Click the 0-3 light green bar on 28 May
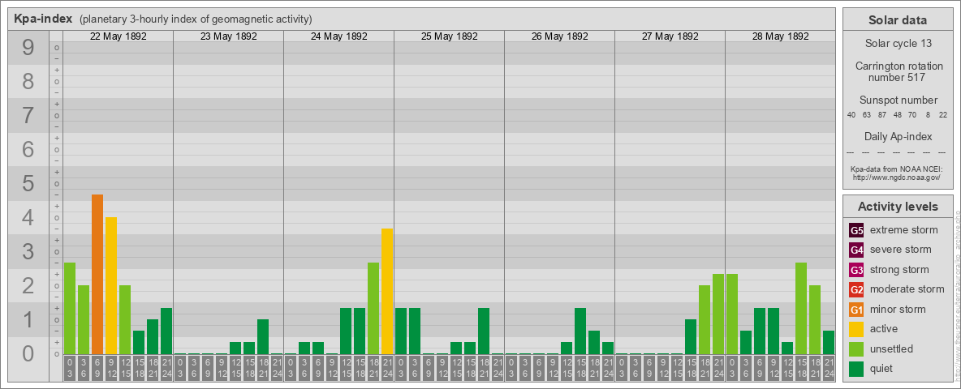This screenshot has height=389, width=961. [732, 314]
